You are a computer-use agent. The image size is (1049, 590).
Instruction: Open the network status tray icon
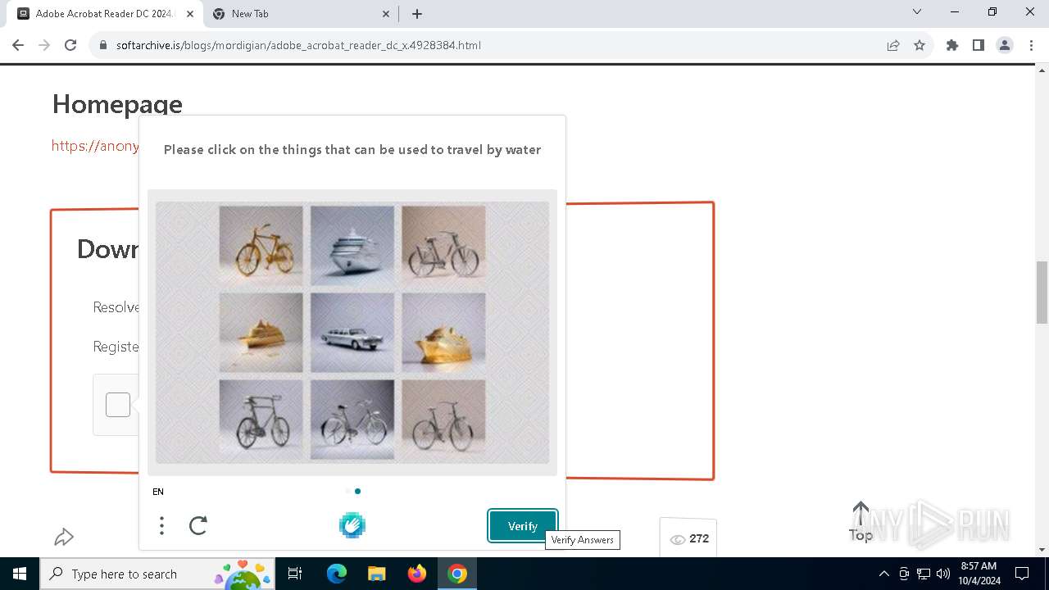coord(924,574)
